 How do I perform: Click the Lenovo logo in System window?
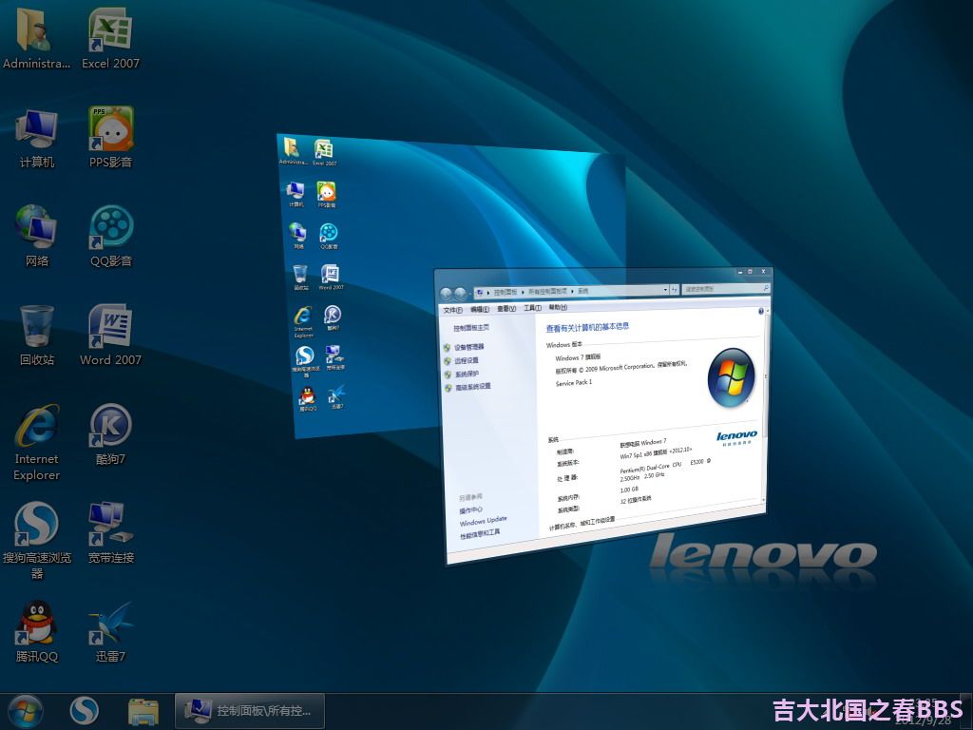tap(736, 437)
